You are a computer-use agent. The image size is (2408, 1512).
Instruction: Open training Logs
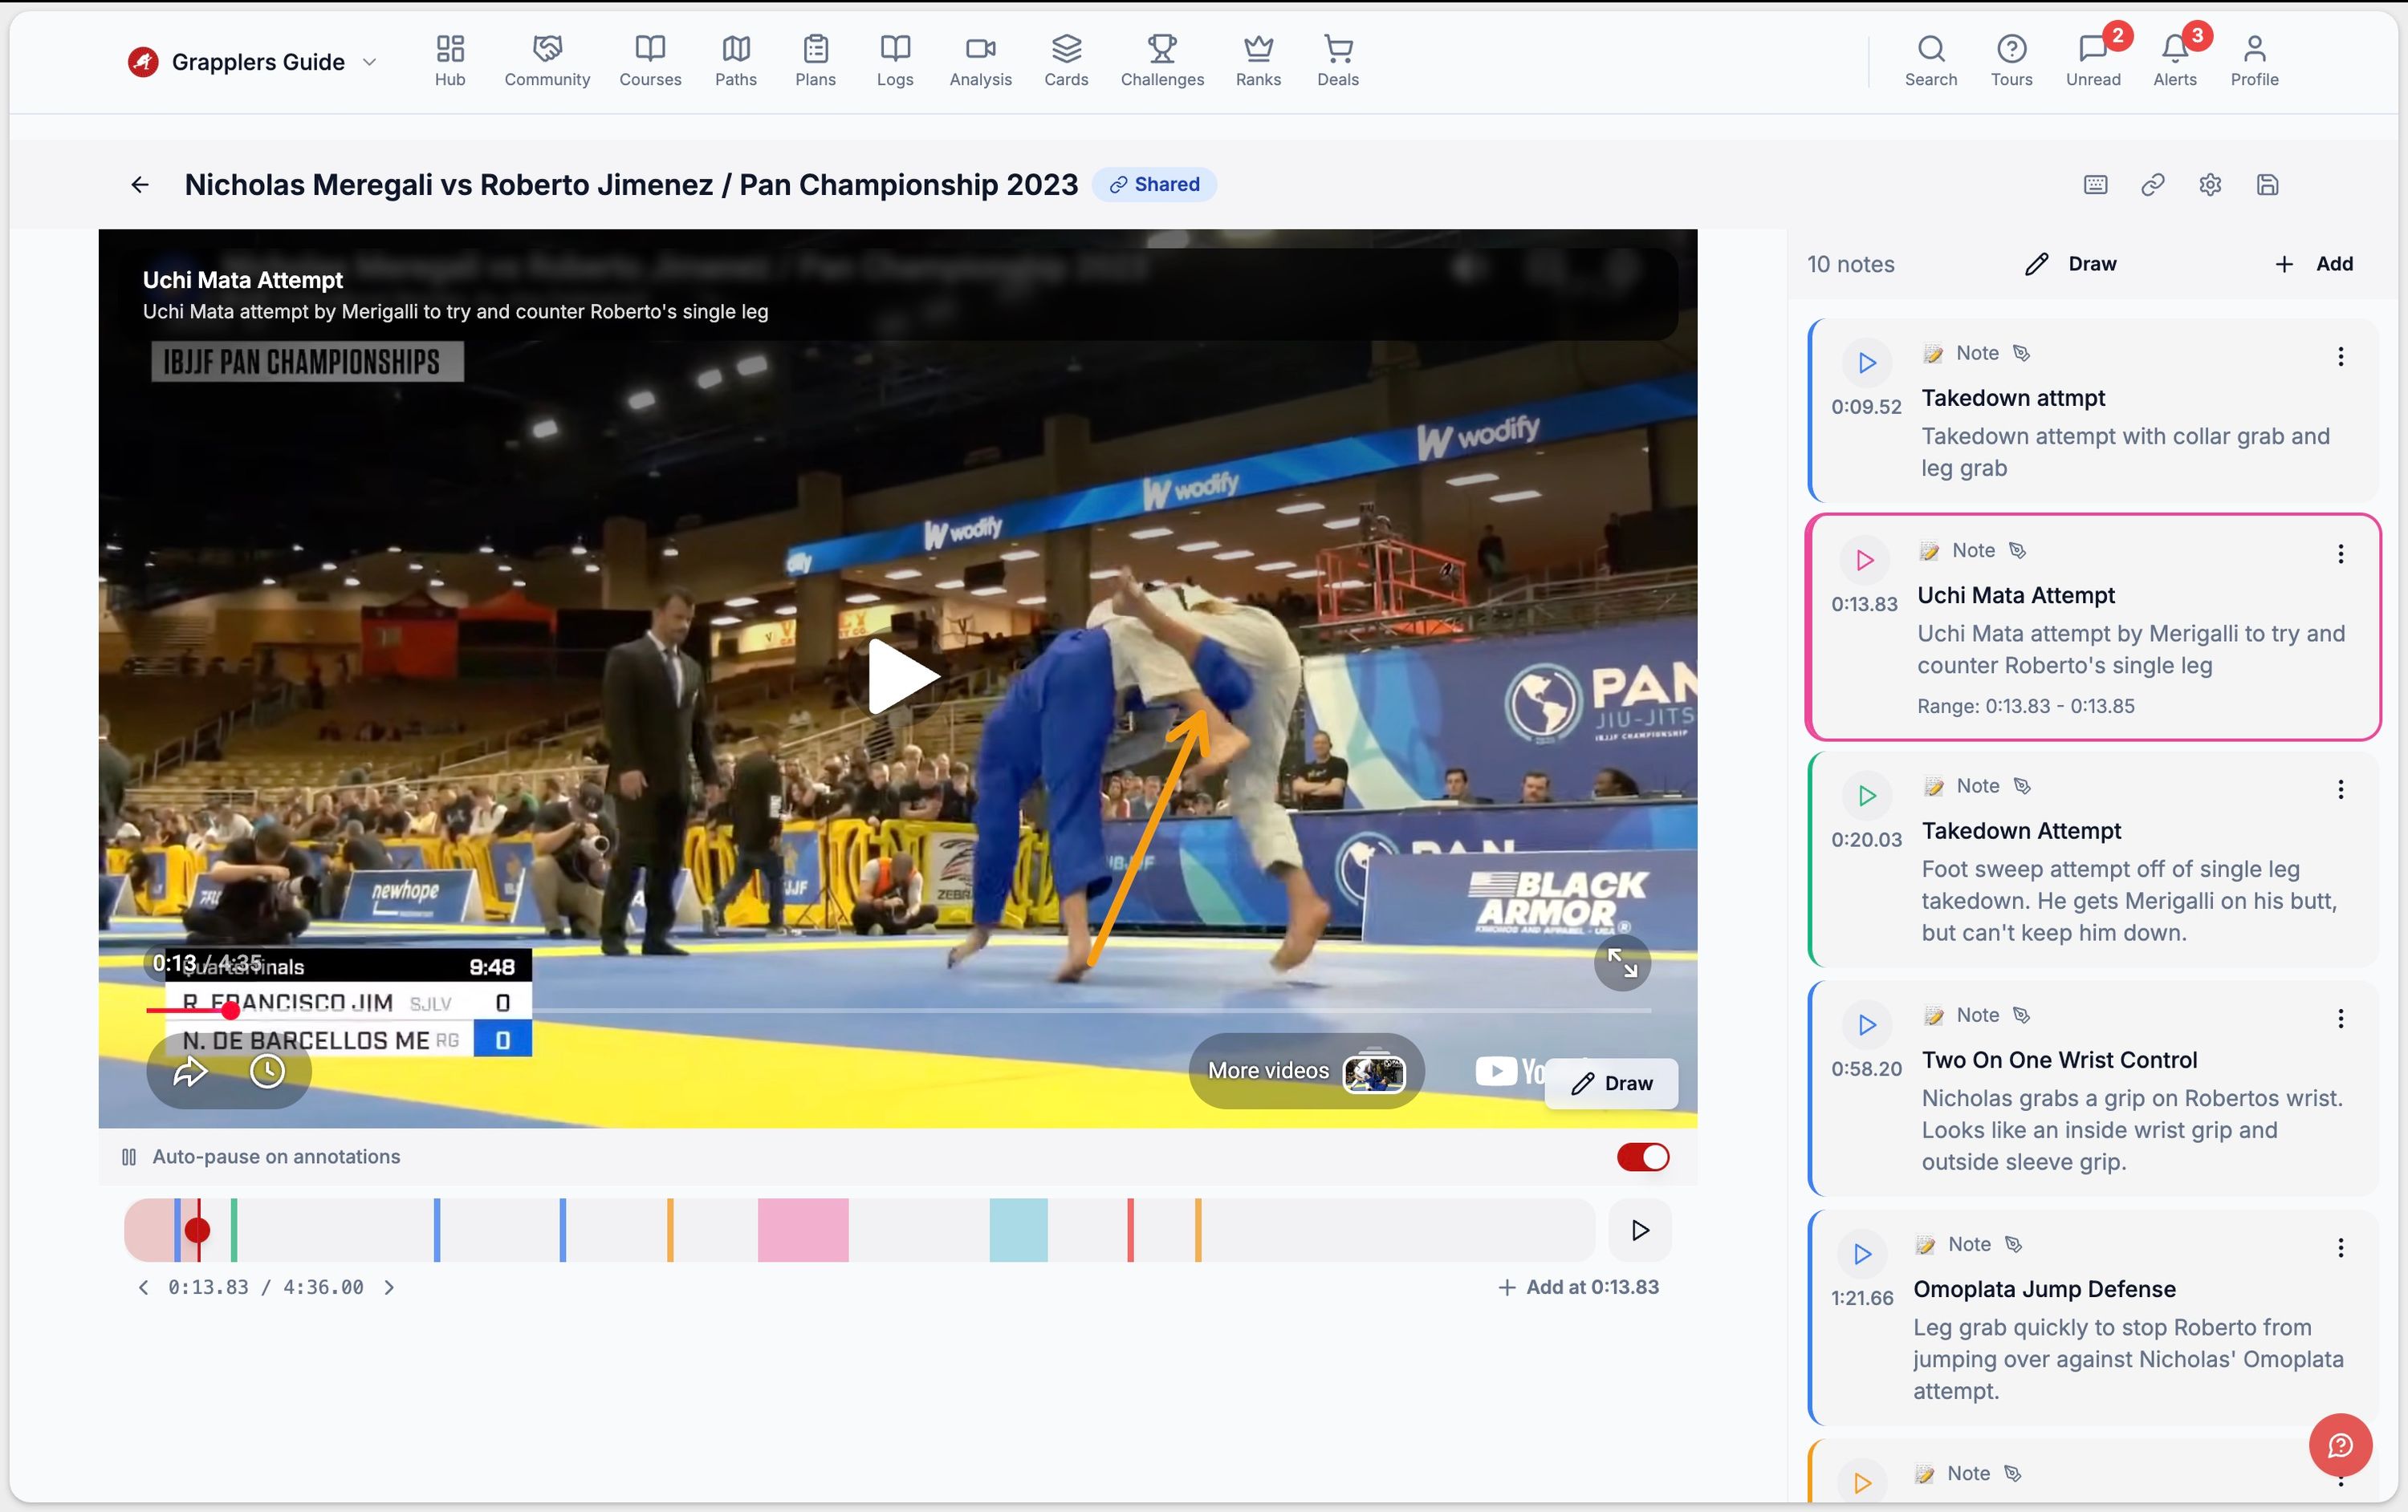pos(895,61)
